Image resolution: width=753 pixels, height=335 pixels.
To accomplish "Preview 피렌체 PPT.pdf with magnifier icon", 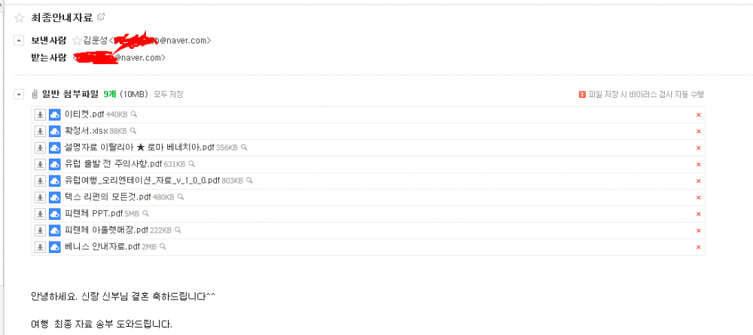I will pos(145,214).
